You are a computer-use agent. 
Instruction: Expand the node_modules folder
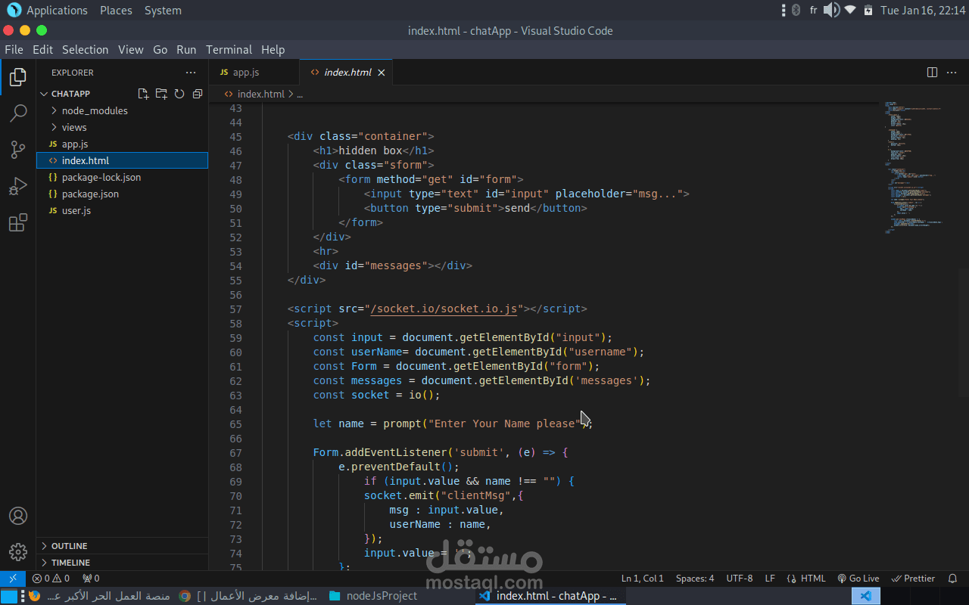(x=95, y=110)
